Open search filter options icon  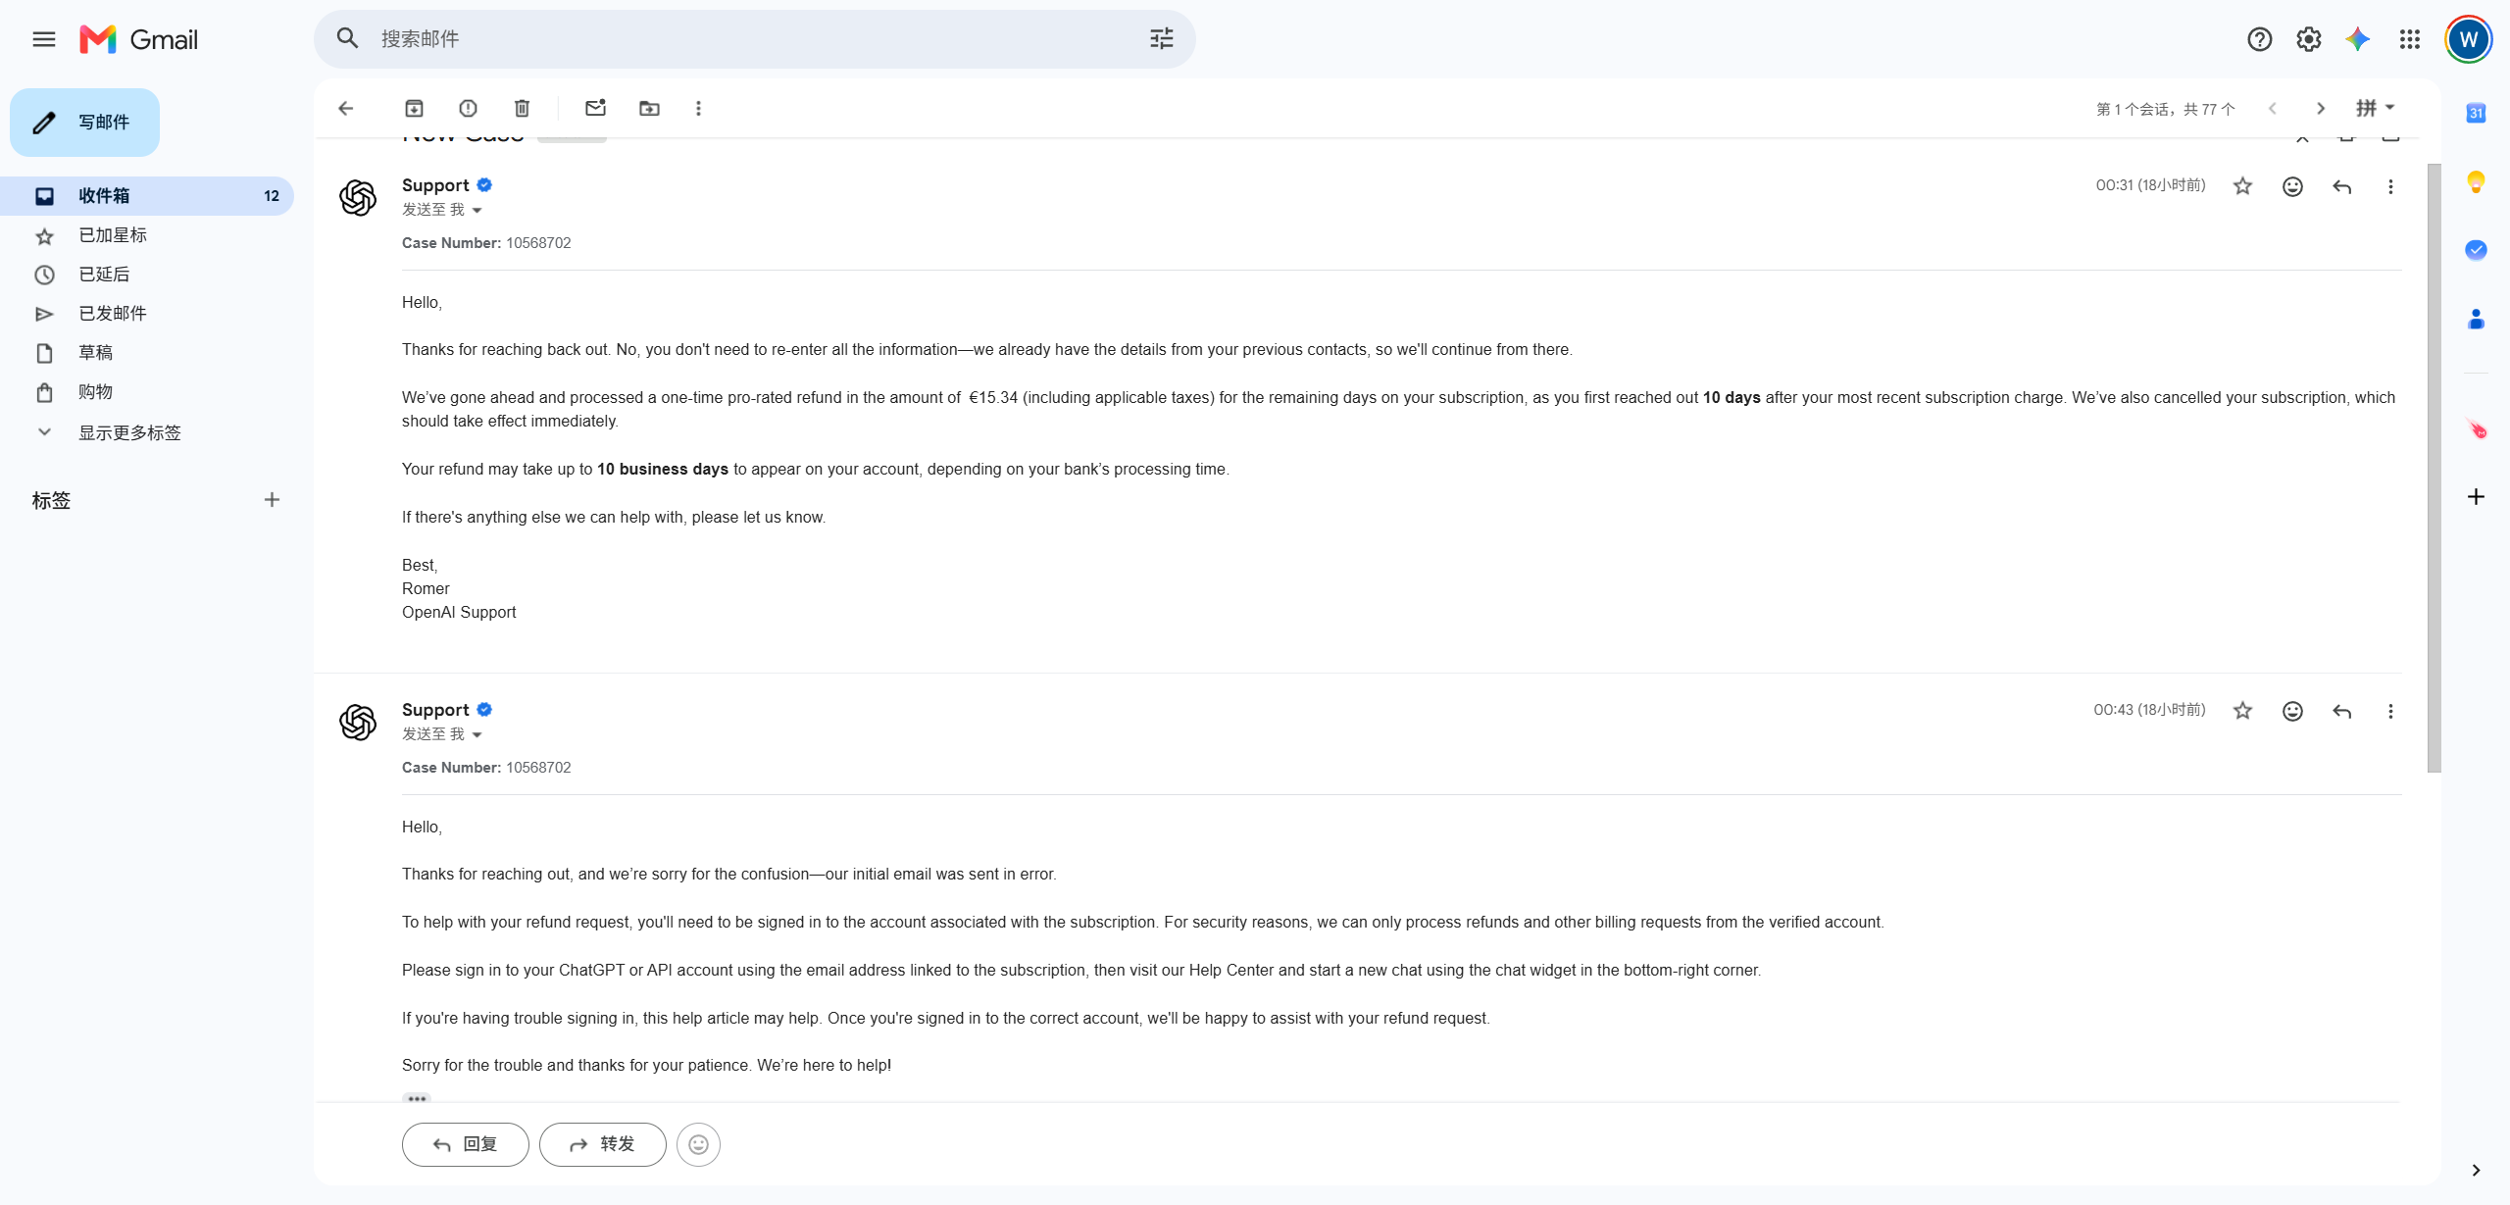tap(1161, 38)
